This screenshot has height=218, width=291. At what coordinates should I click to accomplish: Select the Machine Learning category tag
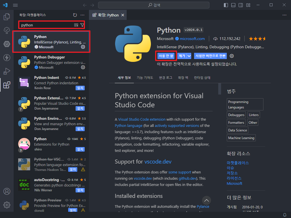[241, 138]
